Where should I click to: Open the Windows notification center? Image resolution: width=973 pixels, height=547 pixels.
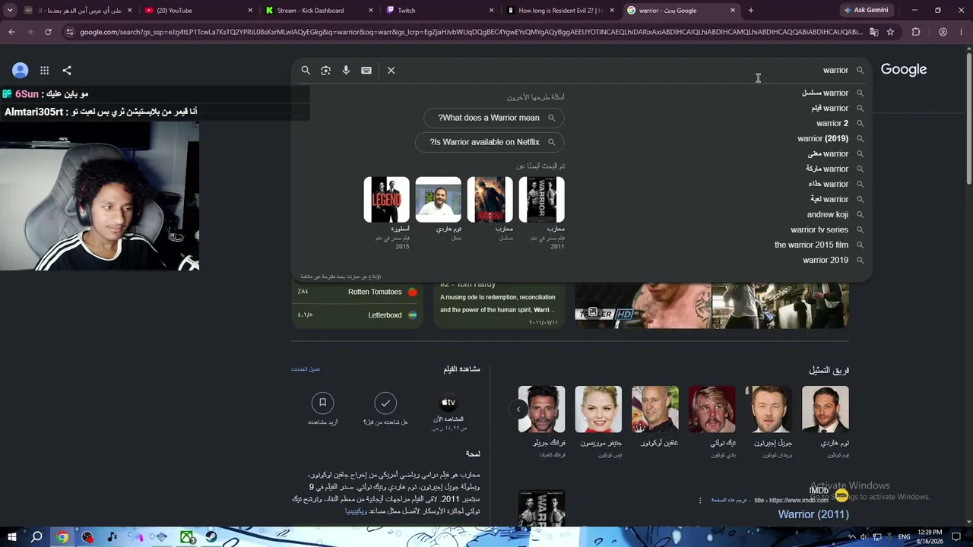(x=957, y=537)
